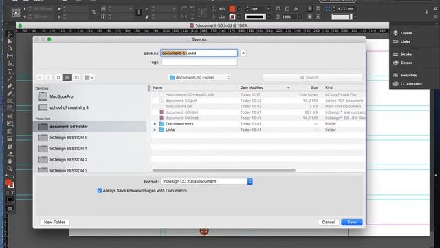Select the Rectangle tool
440x248 pixels.
10,108
